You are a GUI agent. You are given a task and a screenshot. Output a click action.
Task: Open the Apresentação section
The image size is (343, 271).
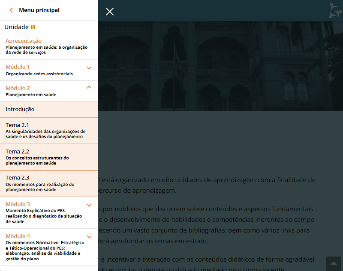[x=30, y=41]
